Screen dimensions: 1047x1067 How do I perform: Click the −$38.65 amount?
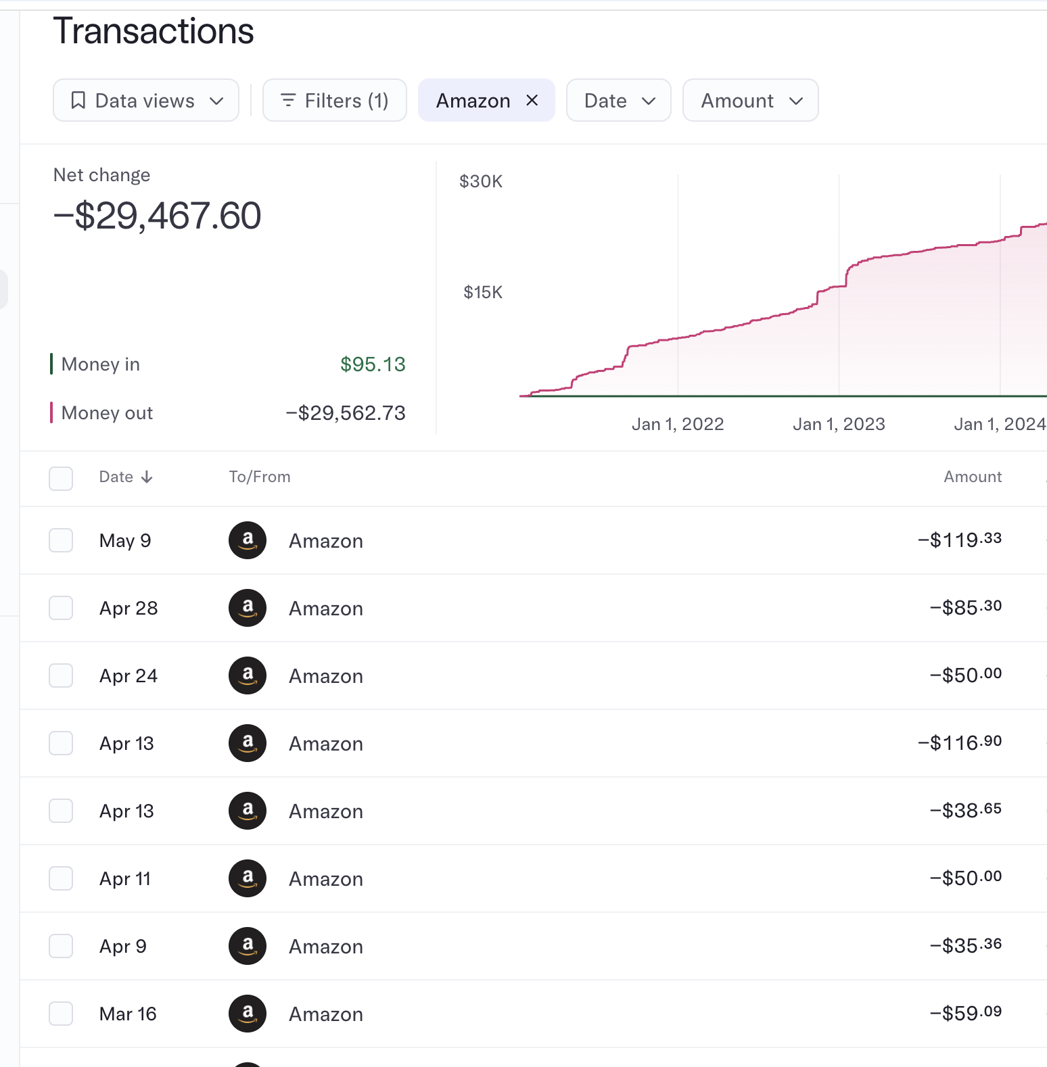966,810
